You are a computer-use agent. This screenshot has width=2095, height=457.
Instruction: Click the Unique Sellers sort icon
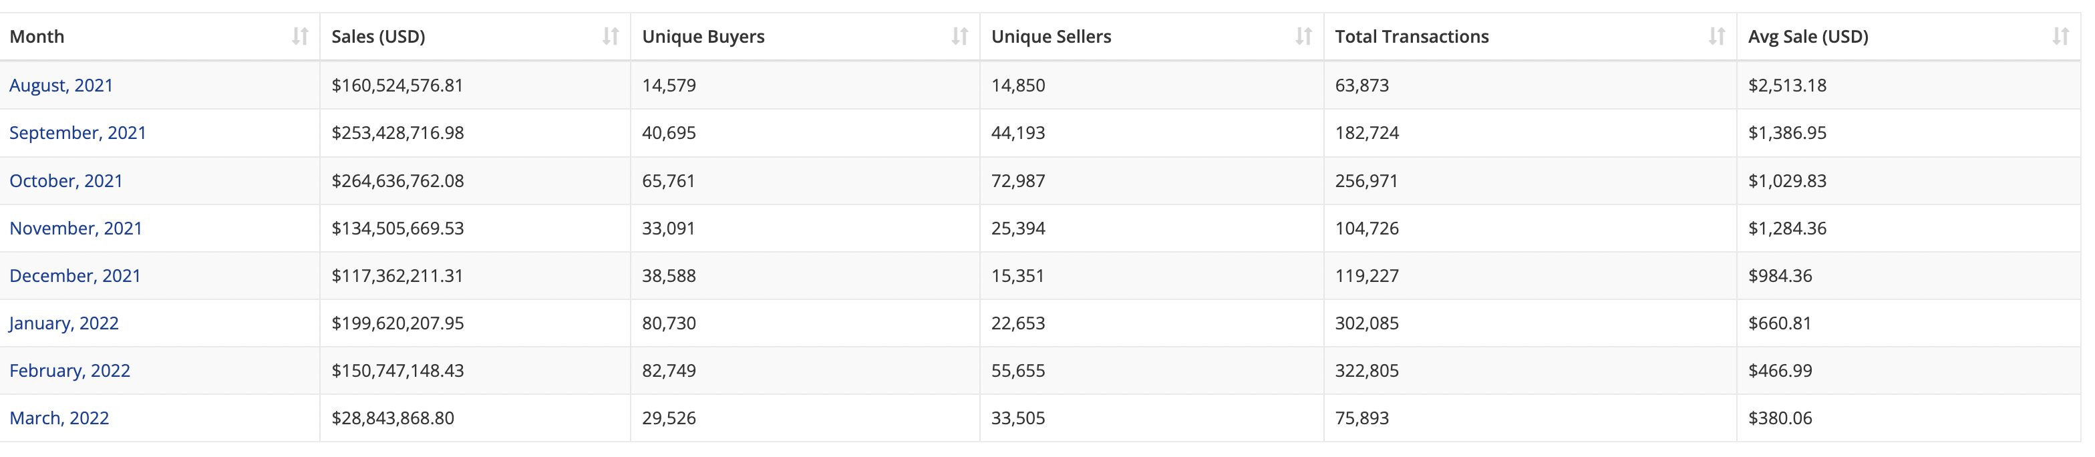tap(1303, 37)
